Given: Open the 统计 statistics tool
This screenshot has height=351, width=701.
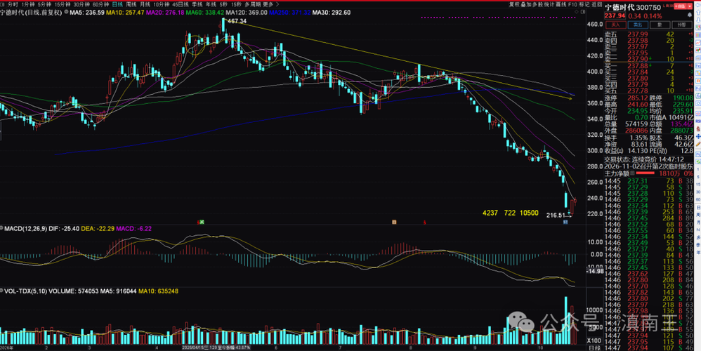Looking at the screenshot, I should click(x=549, y=4).
